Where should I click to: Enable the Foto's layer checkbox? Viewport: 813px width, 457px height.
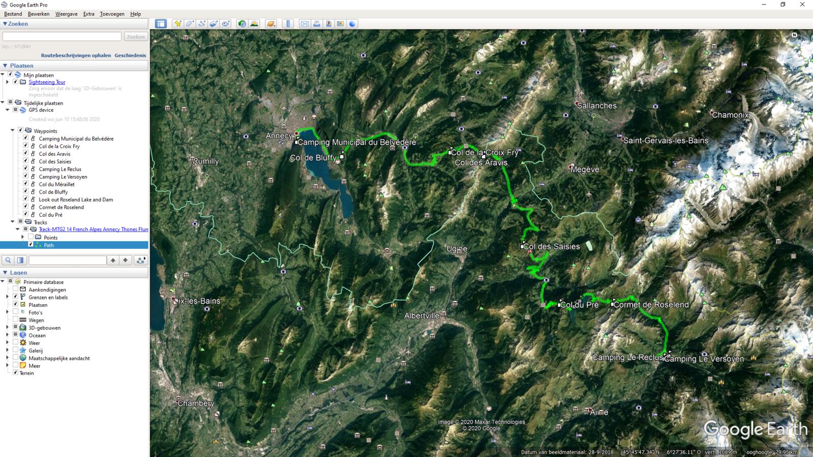point(15,312)
